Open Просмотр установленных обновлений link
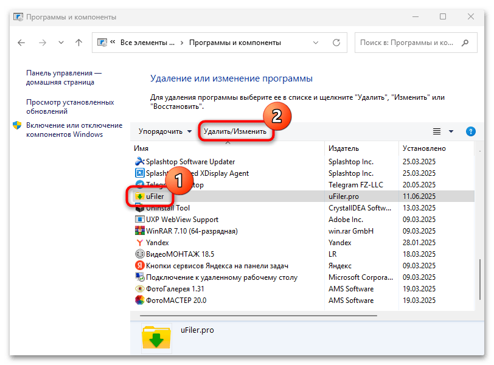The height and width of the screenshot is (365, 494). pyautogui.click(x=70, y=106)
